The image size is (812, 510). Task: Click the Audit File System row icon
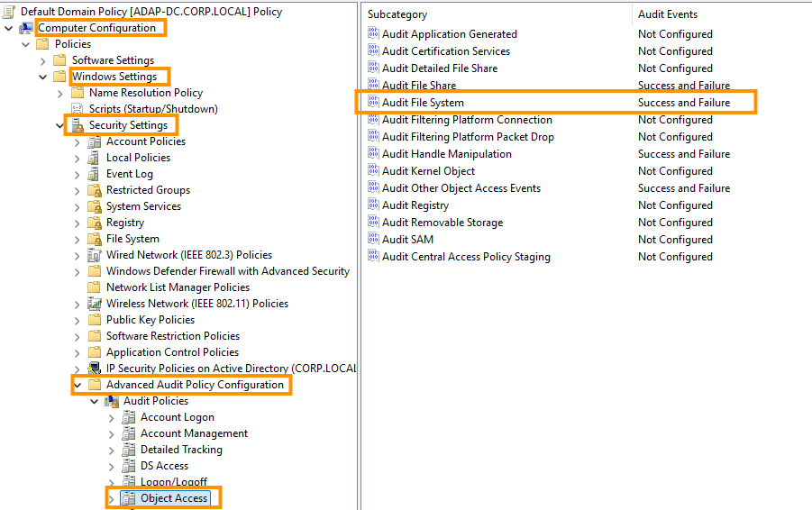tap(373, 102)
